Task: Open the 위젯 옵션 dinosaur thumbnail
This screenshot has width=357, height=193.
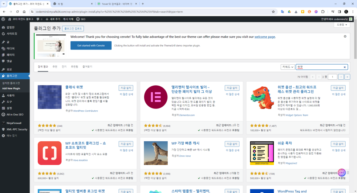Action: click(262, 97)
